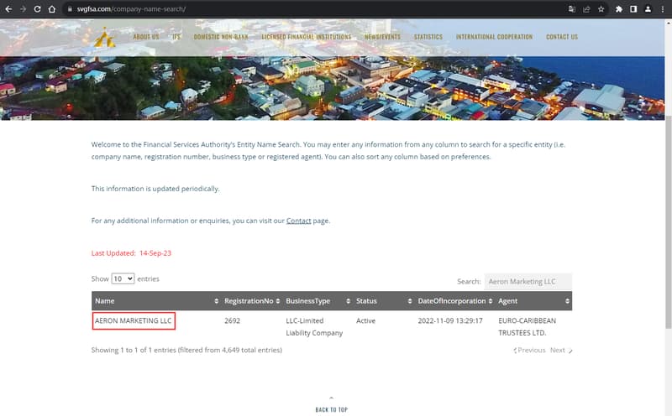Image resolution: width=672 pixels, height=416 pixels.
Task: Select the AERON MARKETING LLC cell
Action: (134, 321)
